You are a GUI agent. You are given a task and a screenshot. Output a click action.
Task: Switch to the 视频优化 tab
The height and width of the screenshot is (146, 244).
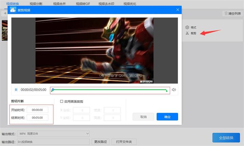click(130, 4)
